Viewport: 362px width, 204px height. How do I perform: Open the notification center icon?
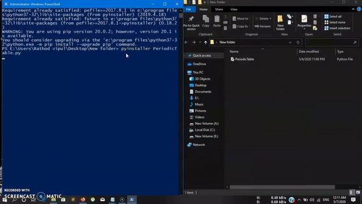tap(353, 199)
